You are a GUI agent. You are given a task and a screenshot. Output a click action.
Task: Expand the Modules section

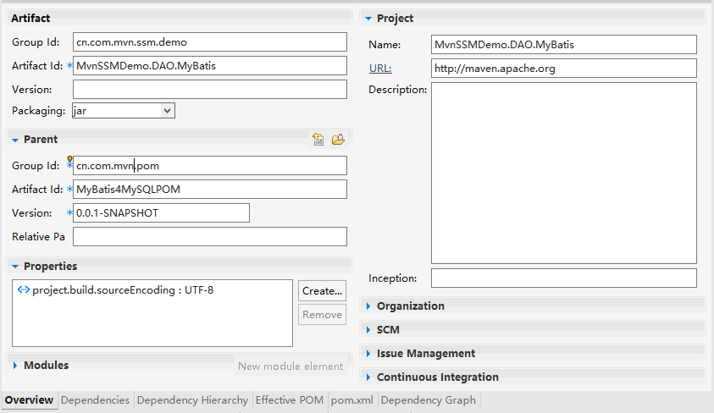15,366
